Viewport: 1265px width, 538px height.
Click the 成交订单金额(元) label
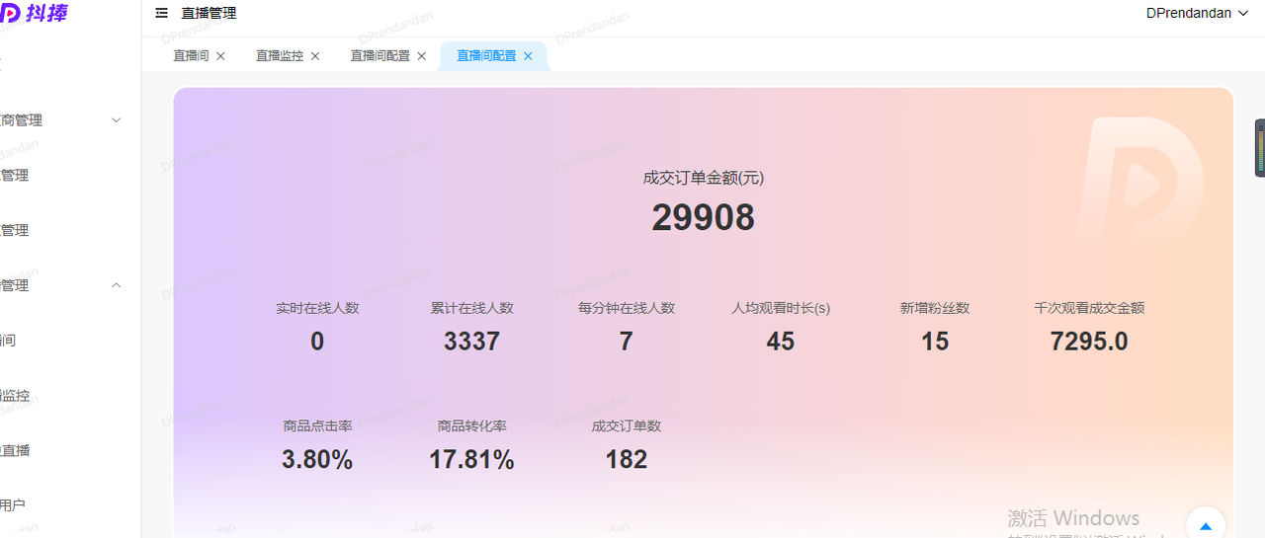tap(704, 178)
